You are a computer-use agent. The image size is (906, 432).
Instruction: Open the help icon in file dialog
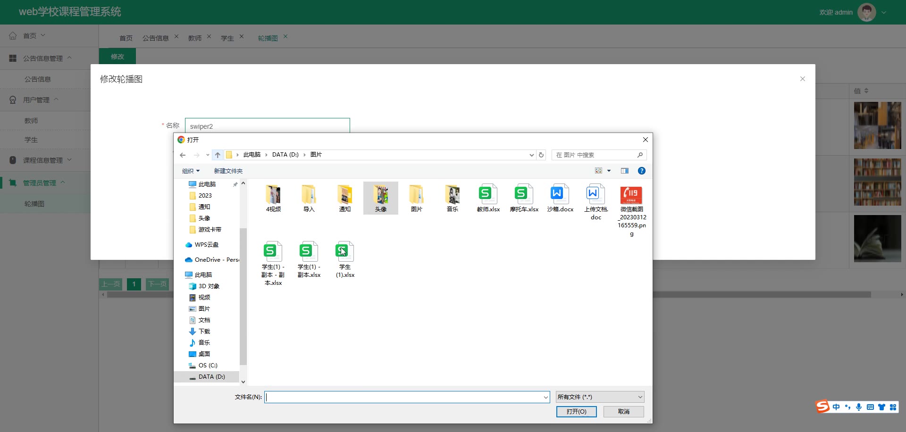(x=641, y=171)
